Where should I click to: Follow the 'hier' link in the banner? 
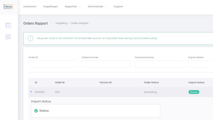[x=89, y=38]
